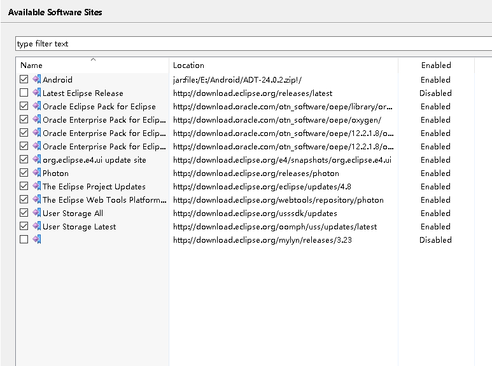
Task: Click the unnamed mylyn site icon
Action: (36, 240)
